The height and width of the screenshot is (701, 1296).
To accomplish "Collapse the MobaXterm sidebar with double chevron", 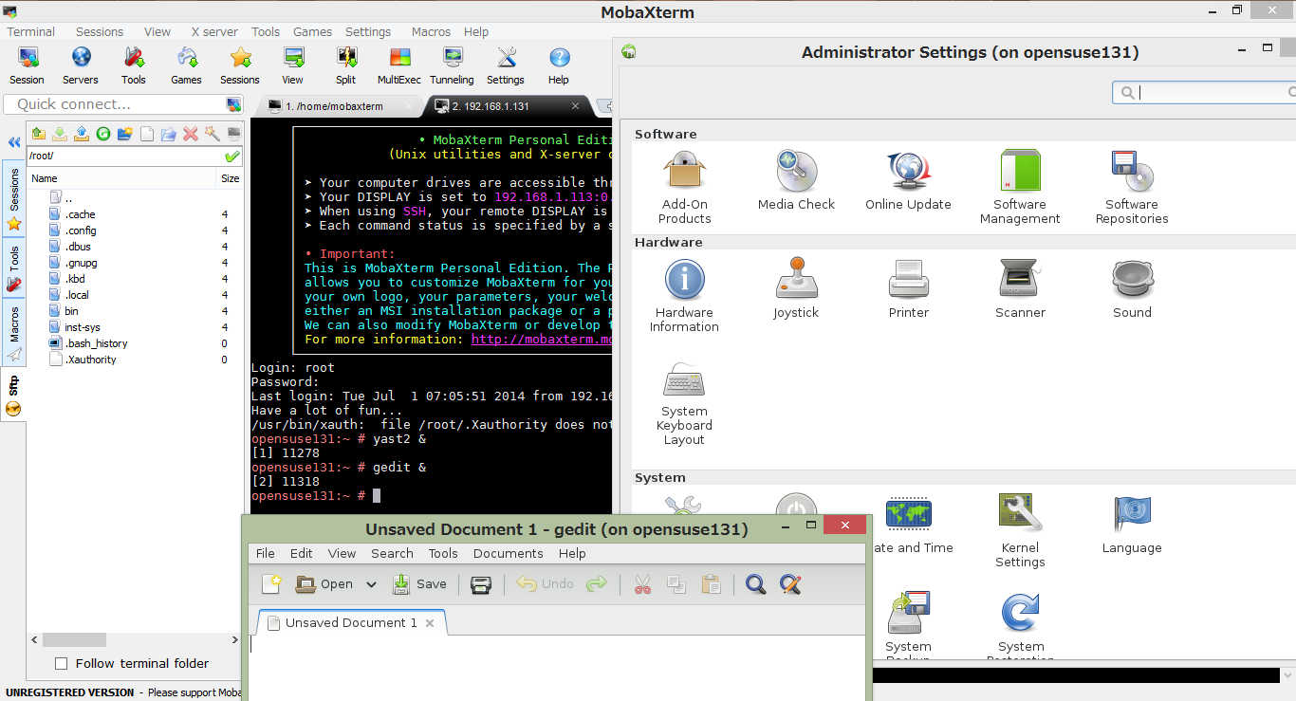I will point(14,142).
